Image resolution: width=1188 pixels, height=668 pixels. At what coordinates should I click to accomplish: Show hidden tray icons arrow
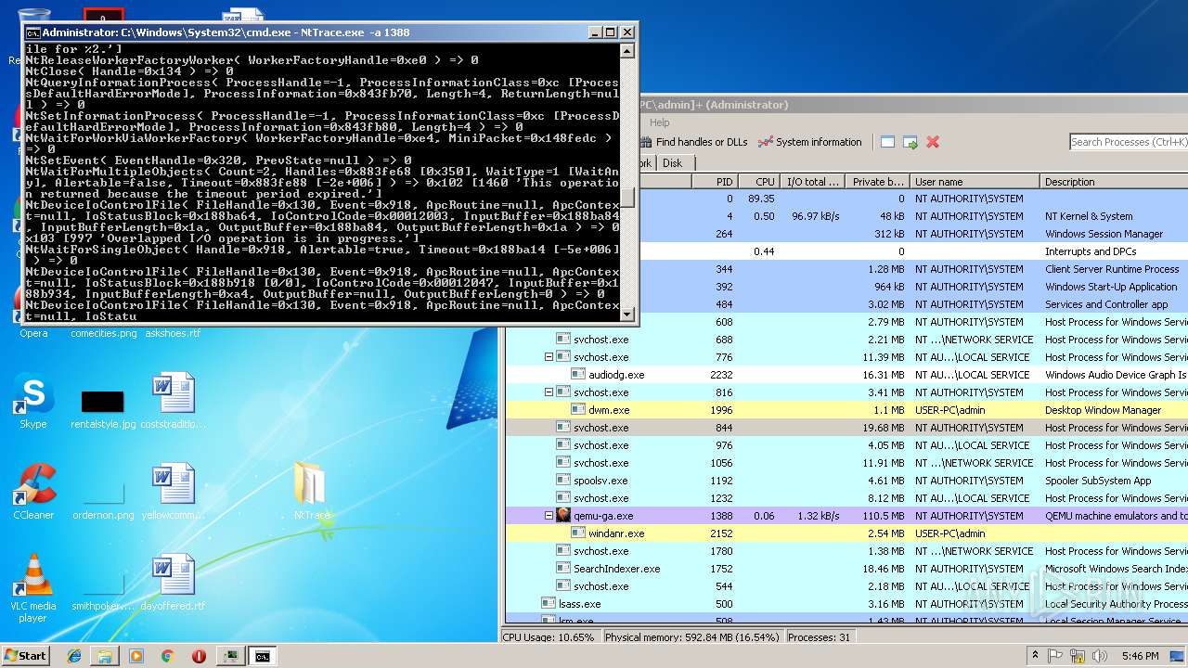click(x=1035, y=656)
